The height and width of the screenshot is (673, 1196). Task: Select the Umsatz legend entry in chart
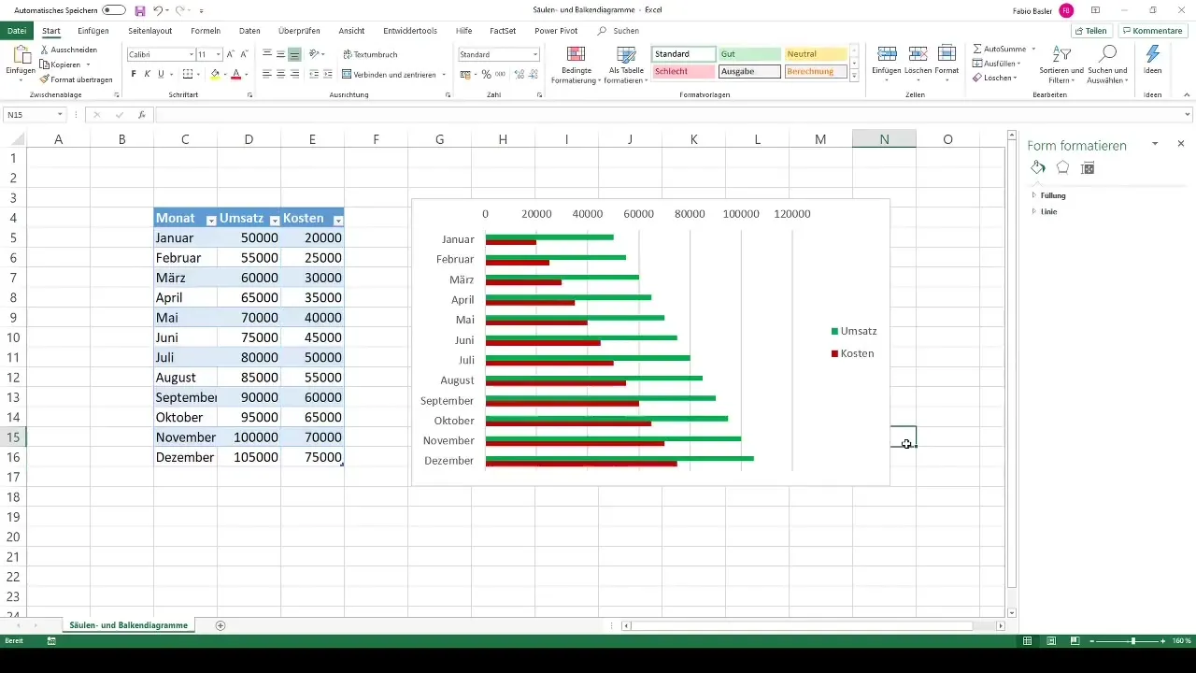pos(853,331)
